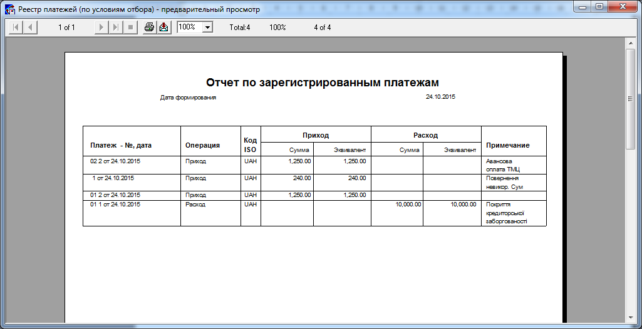Click '1 of 1' page indicator

point(67,28)
